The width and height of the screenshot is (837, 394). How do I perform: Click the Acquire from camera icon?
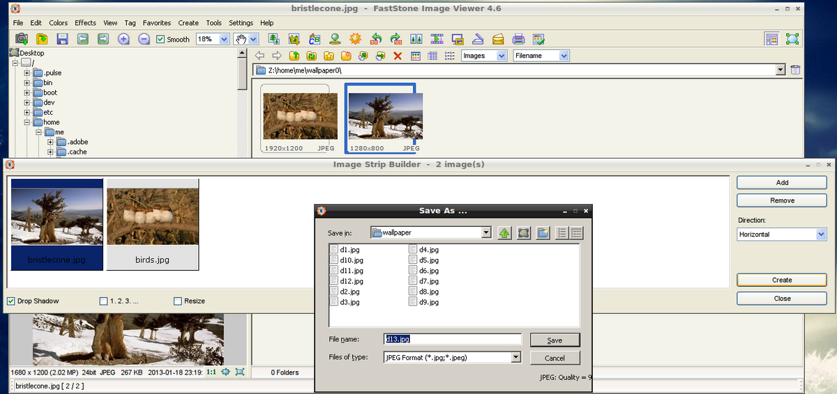[22, 39]
